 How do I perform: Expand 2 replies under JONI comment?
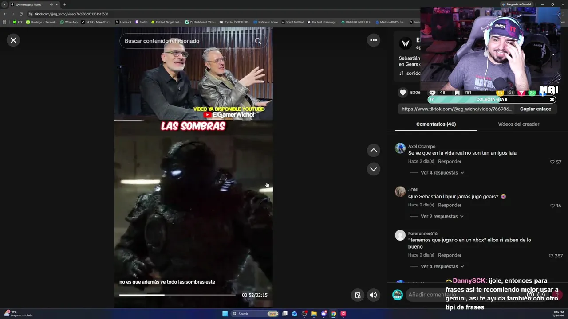[442, 216]
